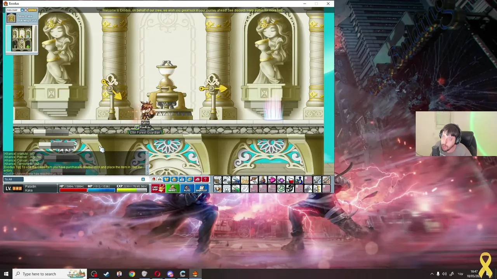The width and height of the screenshot is (497, 279).
Task: Open the game Menu button
Action: [x=187, y=188]
